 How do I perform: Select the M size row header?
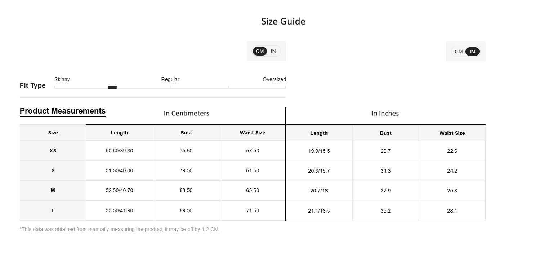click(x=53, y=190)
